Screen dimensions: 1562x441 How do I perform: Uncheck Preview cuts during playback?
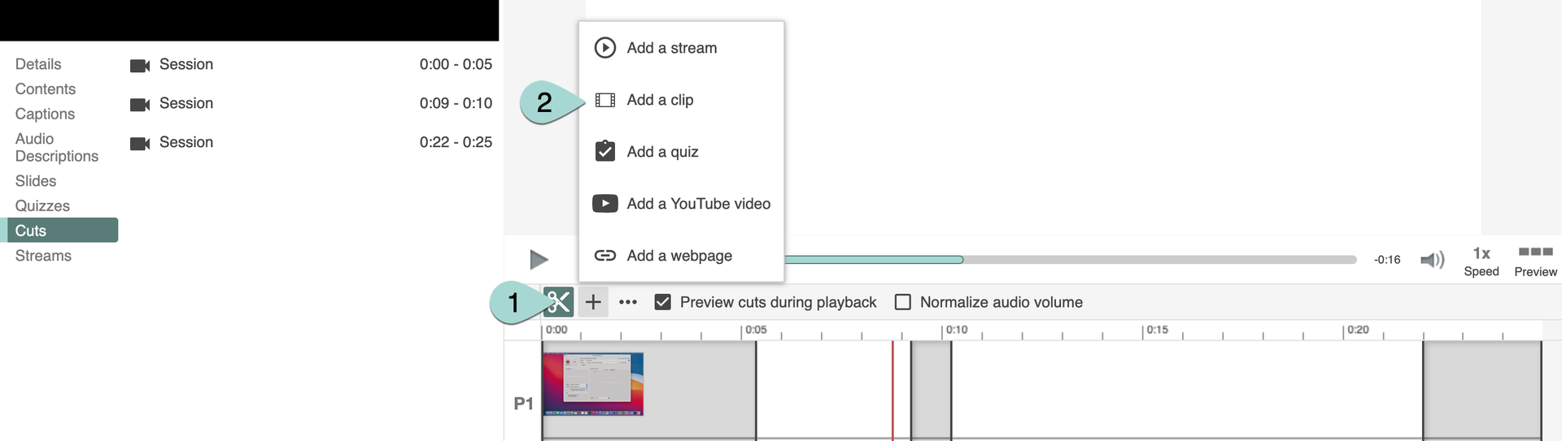(663, 302)
